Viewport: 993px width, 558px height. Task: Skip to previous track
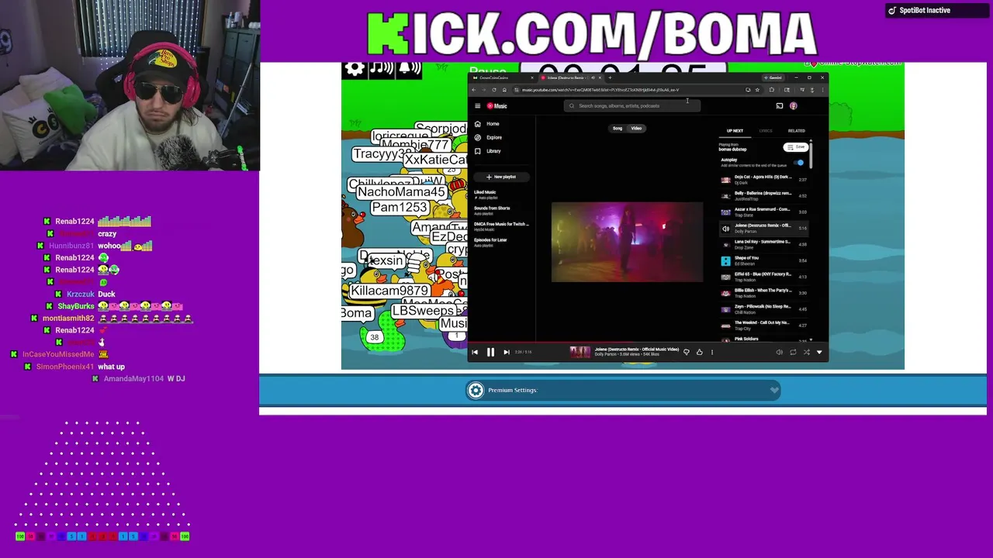click(475, 353)
